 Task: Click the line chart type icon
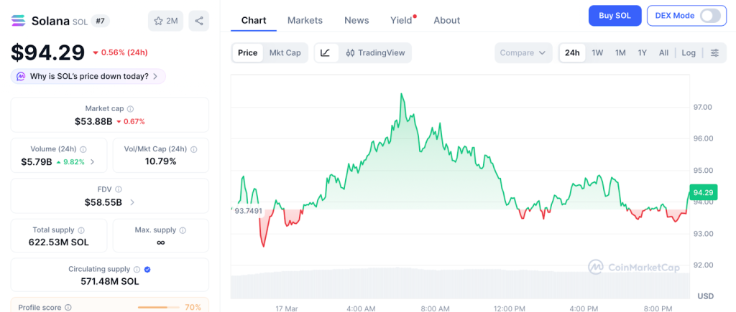(x=326, y=52)
